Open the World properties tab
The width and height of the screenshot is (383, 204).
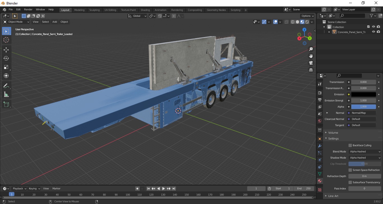pos(320,121)
